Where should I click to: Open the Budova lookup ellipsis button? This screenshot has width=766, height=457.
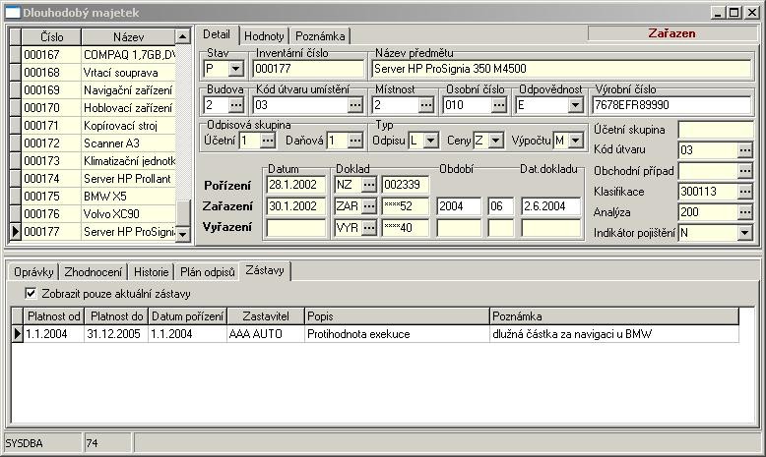(x=235, y=105)
